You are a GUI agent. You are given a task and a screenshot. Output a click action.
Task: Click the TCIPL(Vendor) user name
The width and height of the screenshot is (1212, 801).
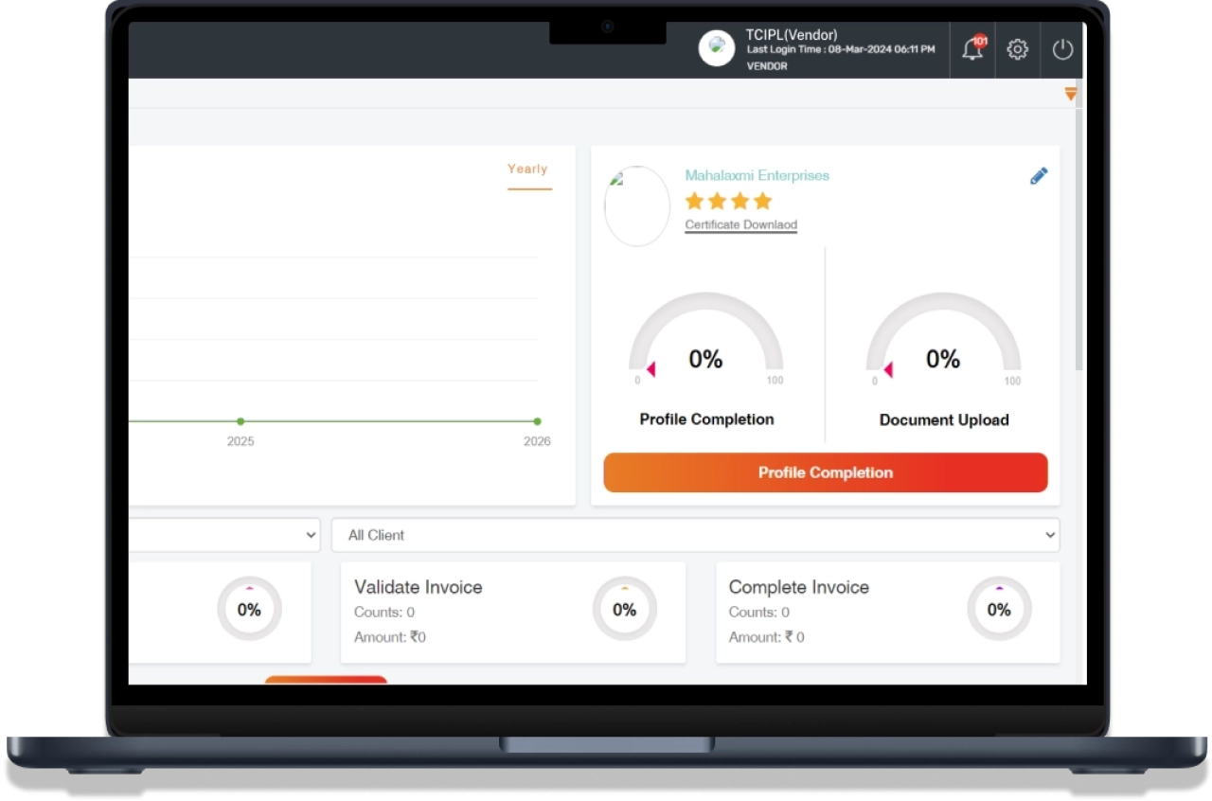792,35
